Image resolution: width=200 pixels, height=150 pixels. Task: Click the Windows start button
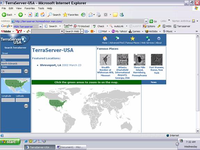point(10,142)
